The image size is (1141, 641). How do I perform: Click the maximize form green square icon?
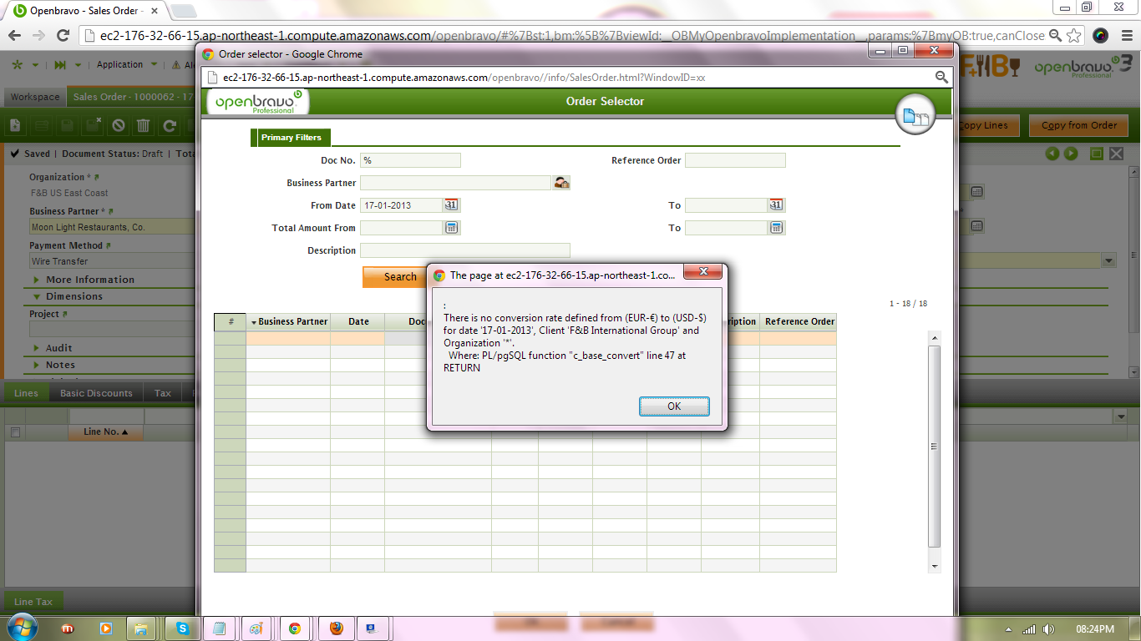coord(1097,154)
